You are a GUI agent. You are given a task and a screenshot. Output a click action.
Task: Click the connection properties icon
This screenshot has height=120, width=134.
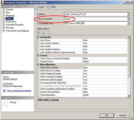(4, 91)
